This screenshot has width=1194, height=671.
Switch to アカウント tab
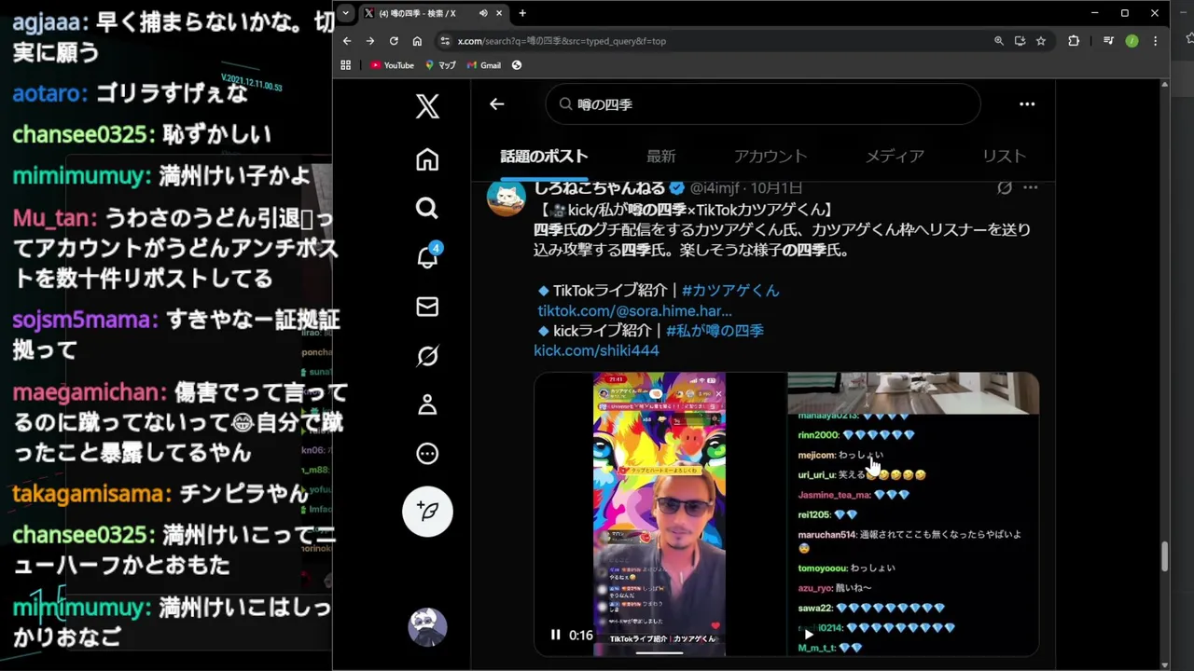(x=771, y=157)
